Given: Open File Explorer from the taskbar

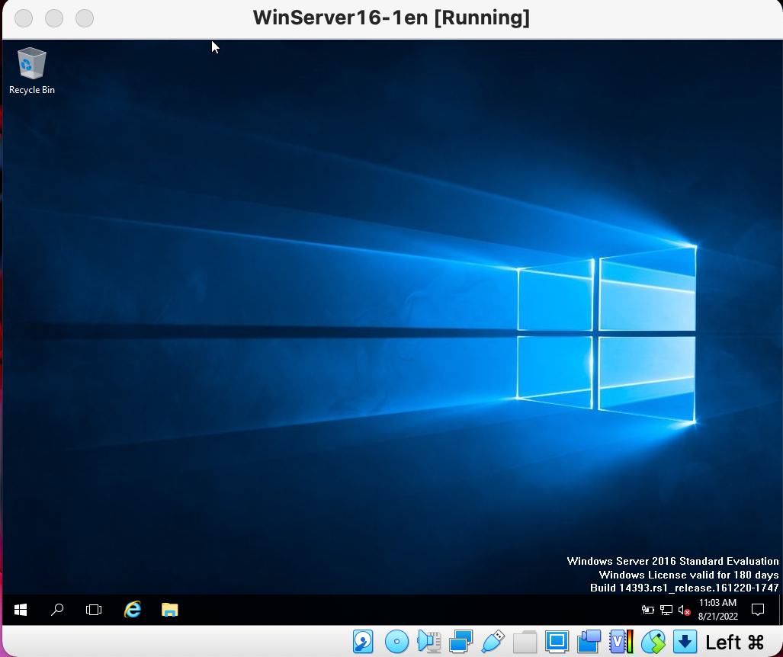Looking at the screenshot, I should [170, 610].
